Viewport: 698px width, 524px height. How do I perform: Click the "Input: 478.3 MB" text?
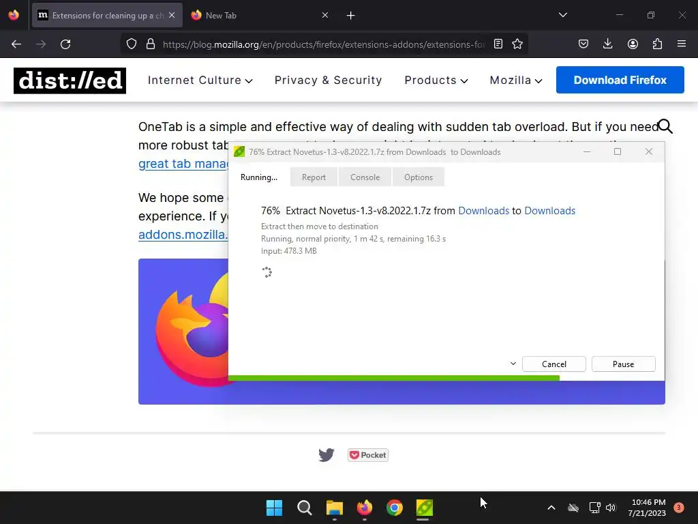pos(289,251)
